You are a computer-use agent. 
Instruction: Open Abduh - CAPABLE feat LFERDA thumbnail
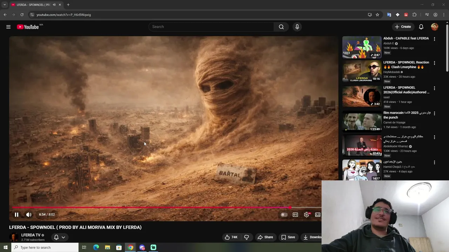(x=362, y=47)
